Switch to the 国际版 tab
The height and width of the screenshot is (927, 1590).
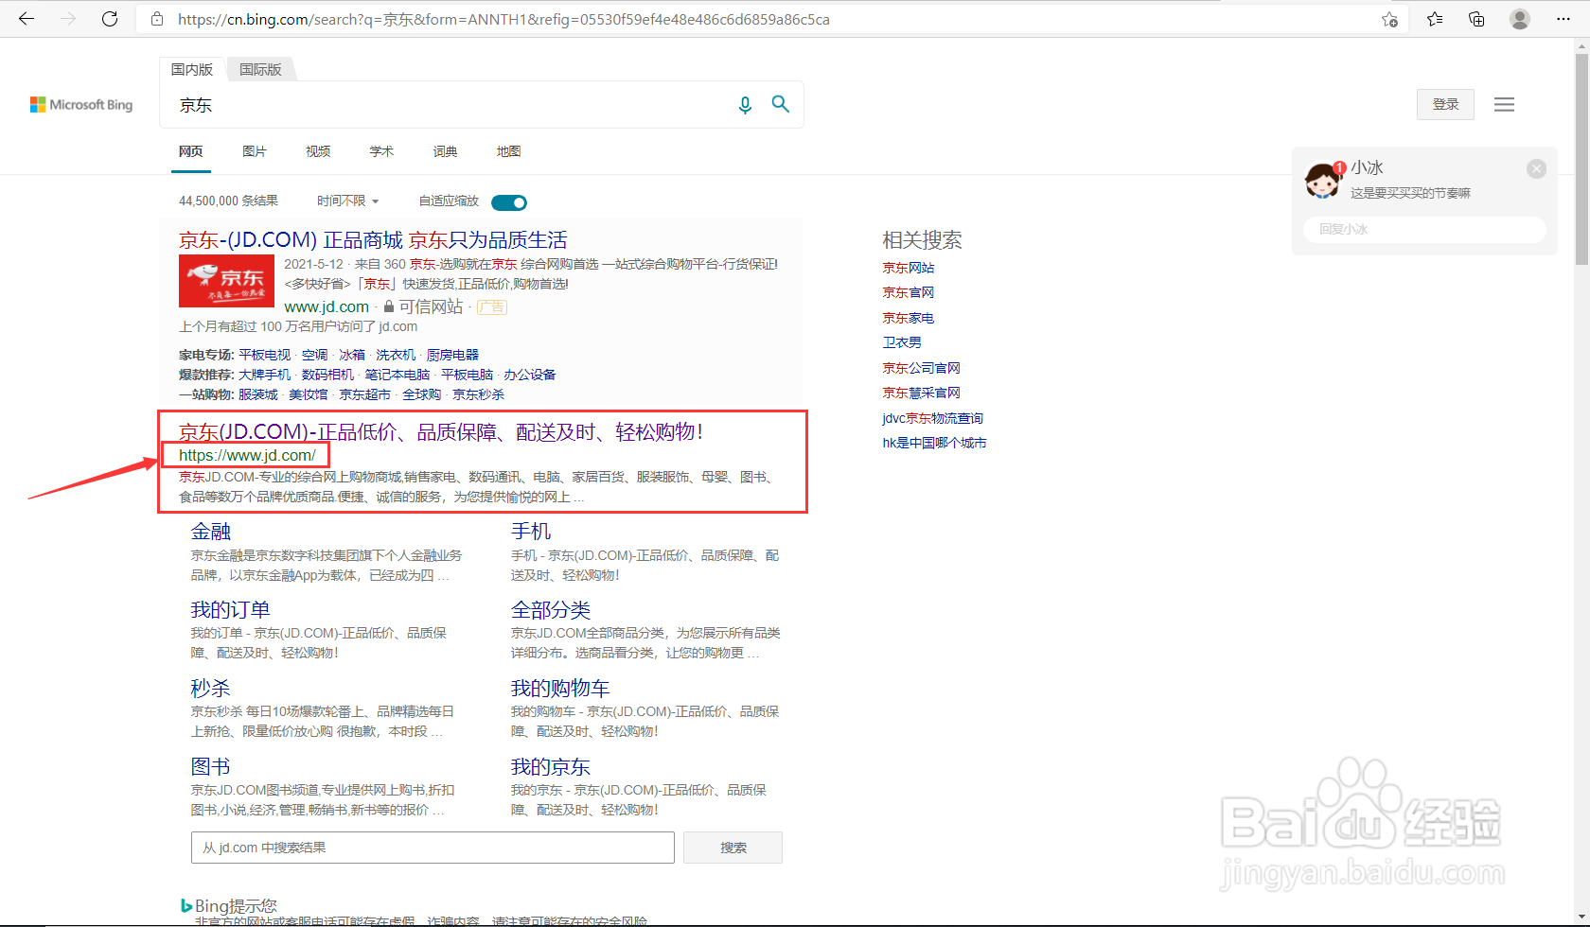click(x=260, y=69)
